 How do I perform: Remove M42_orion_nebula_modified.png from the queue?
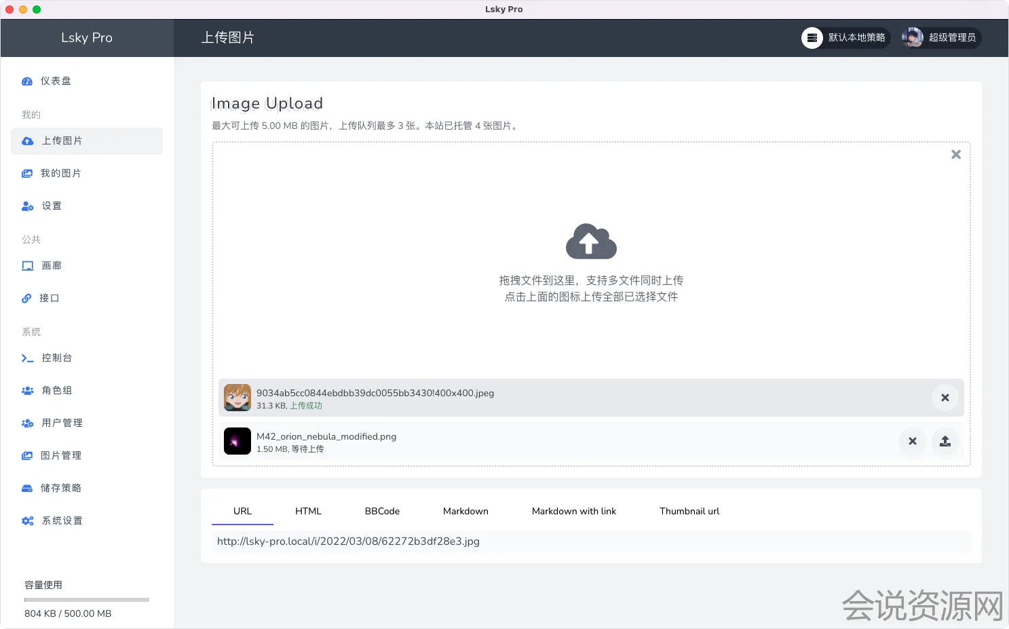pyautogui.click(x=912, y=441)
